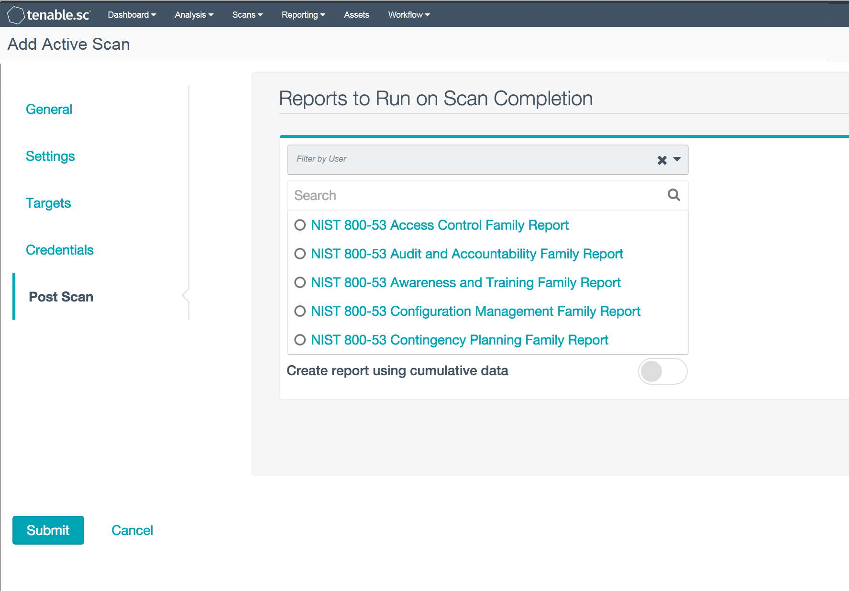Open the Dashboard menu
The width and height of the screenshot is (849, 591).
(x=131, y=14)
